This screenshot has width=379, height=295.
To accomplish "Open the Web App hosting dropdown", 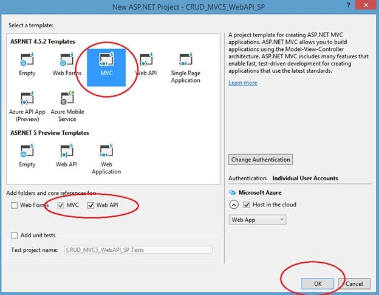I will click(258, 220).
